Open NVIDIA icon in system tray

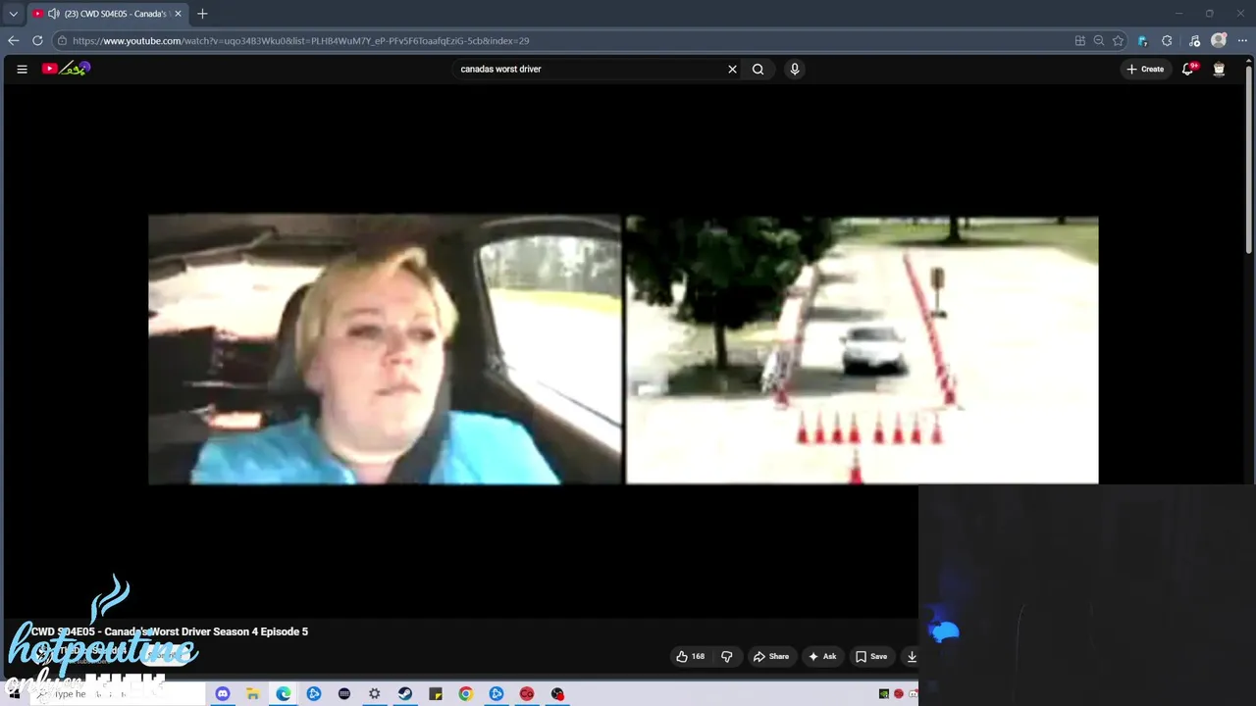click(884, 693)
